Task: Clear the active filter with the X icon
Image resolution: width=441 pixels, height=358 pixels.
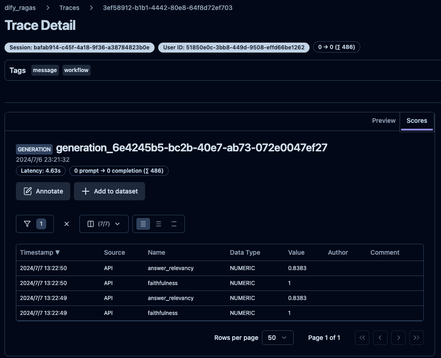Action: coord(66,223)
